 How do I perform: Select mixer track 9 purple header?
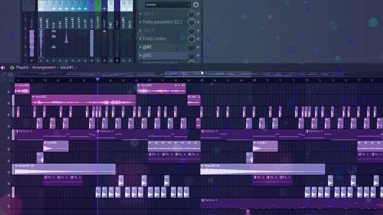(92, 6)
